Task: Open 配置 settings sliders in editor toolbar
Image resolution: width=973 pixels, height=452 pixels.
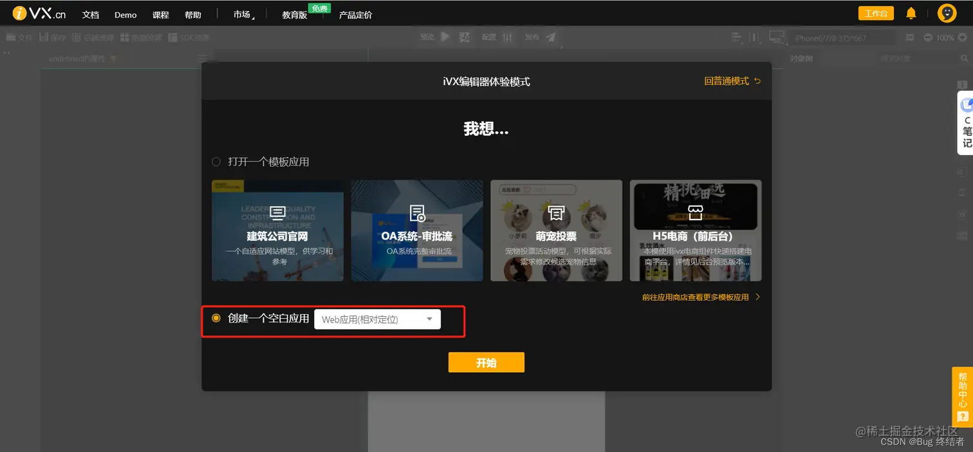Action: 508,37
